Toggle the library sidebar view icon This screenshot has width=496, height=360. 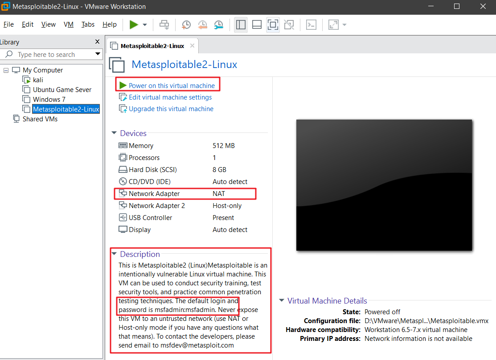pos(241,24)
